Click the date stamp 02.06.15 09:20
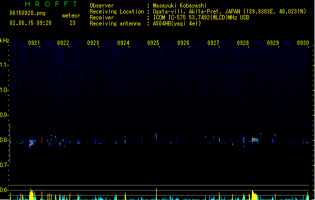 pyautogui.click(x=31, y=23)
